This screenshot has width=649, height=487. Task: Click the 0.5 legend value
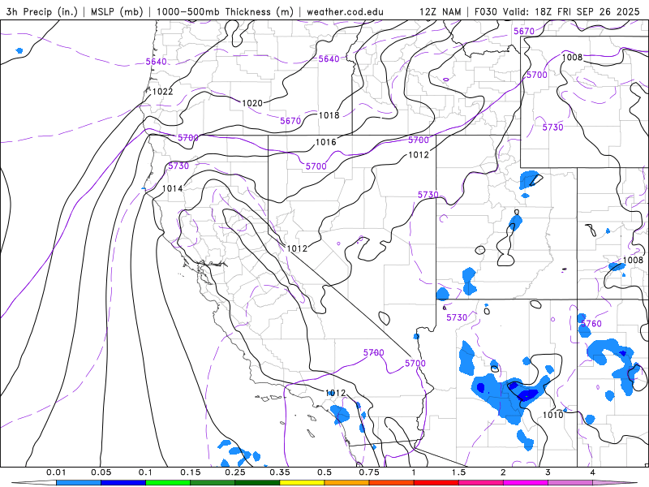[324, 472]
